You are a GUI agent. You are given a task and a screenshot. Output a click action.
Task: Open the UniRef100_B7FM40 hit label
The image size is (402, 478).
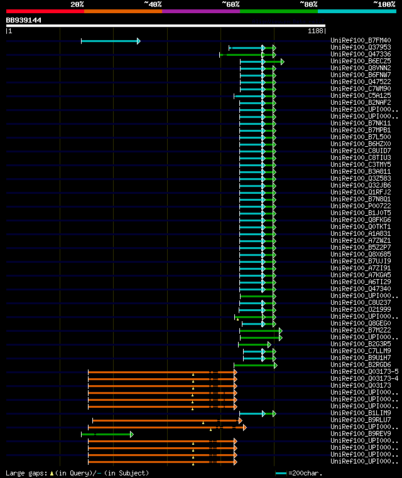(361, 40)
